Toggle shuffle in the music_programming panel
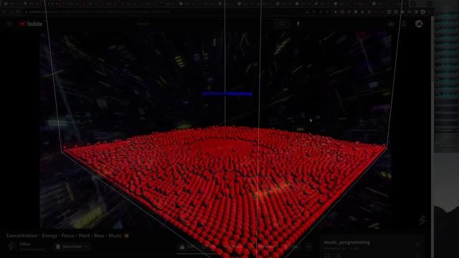Image resolution: width=459 pixels, height=258 pixels. point(338,255)
